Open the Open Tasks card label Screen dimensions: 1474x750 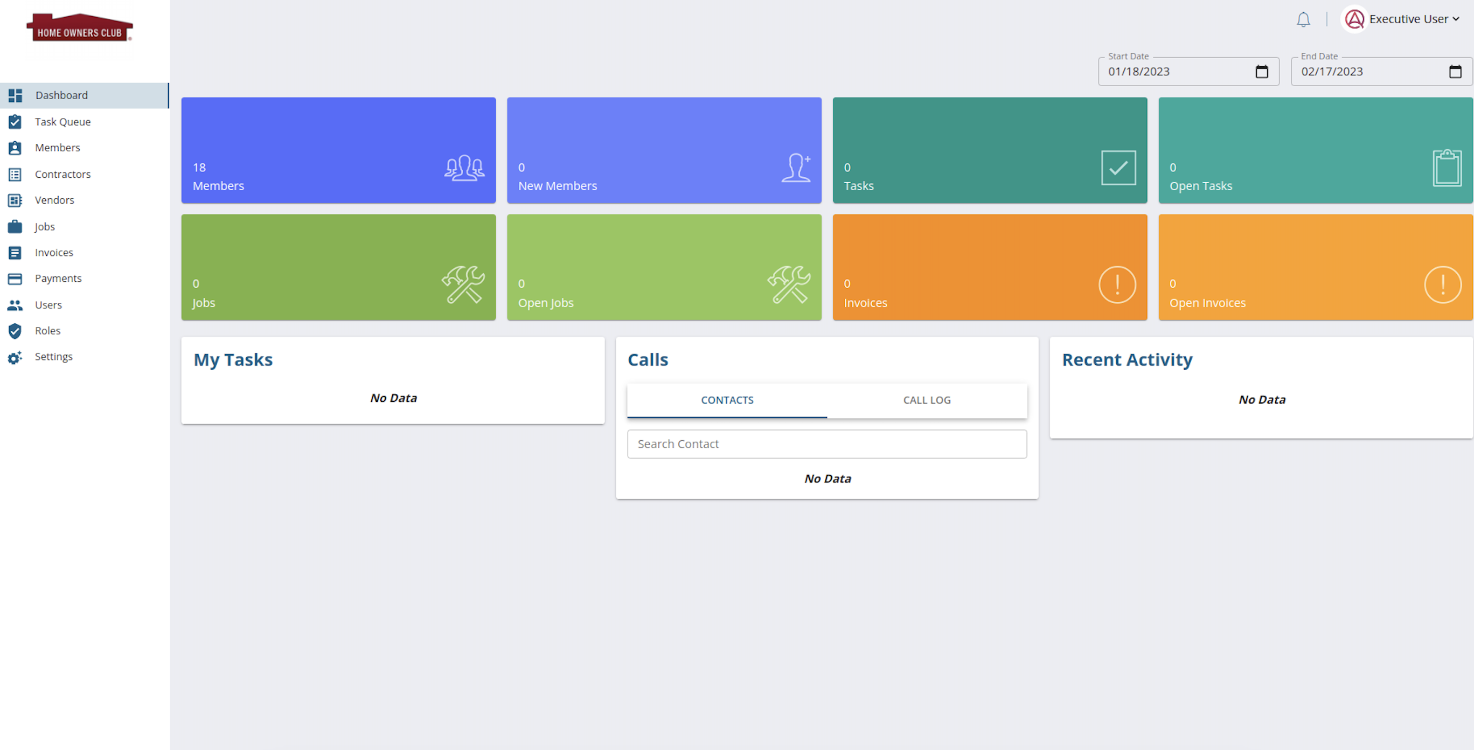pyautogui.click(x=1200, y=186)
